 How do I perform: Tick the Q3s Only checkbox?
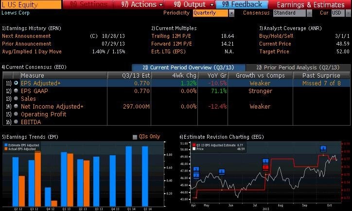pyautogui.click(x=135, y=137)
